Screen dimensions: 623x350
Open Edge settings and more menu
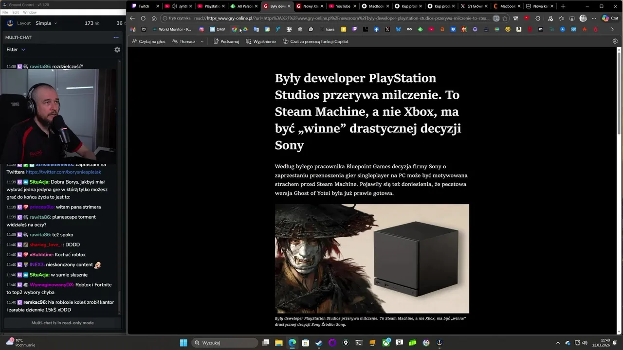point(594,18)
